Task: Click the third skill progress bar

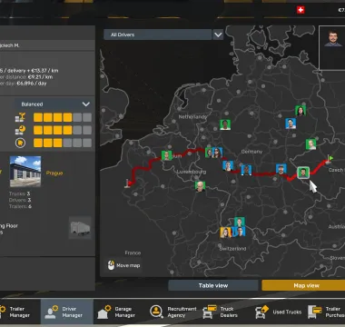Action: click(x=63, y=143)
